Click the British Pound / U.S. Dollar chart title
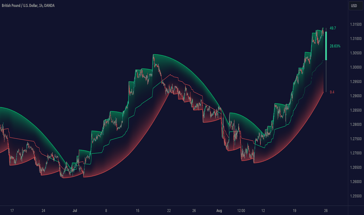364x215 pixels. tap(28, 5)
